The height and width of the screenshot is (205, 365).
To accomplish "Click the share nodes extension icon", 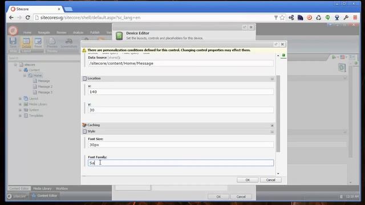I will (x=291, y=18).
